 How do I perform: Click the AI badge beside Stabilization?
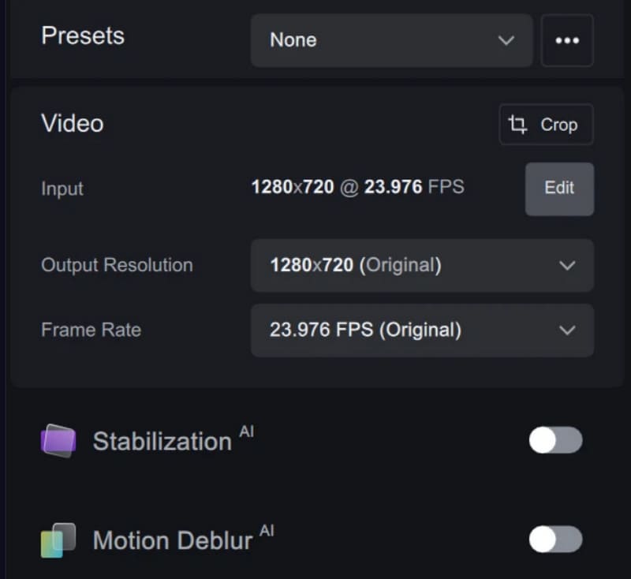[246, 432]
